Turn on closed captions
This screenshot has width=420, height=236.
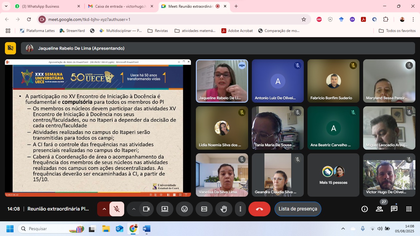click(x=204, y=209)
